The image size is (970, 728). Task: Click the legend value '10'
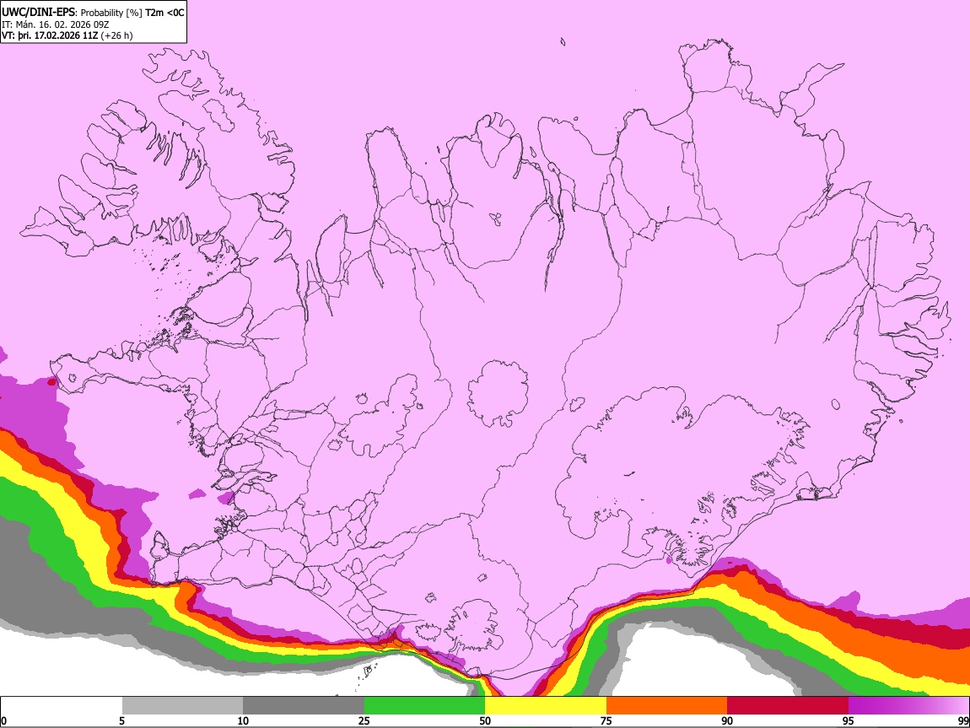[243, 721]
